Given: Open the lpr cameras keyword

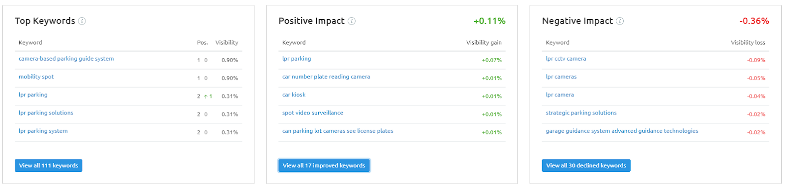Looking at the screenshot, I should click(x=561, y=77).
